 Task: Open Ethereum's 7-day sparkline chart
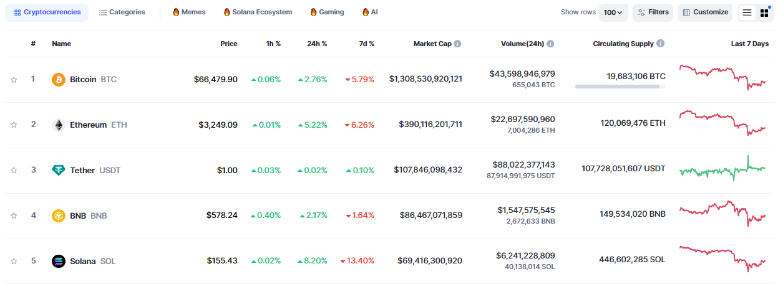722,122
